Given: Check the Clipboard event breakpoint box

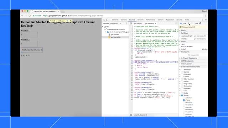Looking at the screenshot, I should point(182,74).
